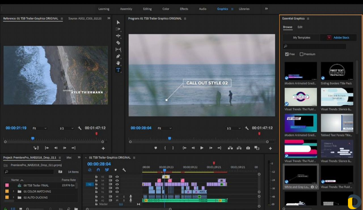Open the Effects workspace
This screenshot has height=210, width=363.
coord(184,9)
